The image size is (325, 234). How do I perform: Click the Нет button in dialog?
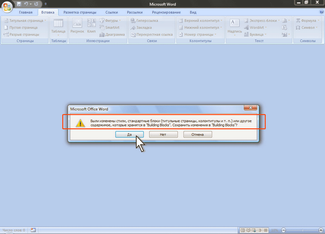(x=163, y=134)
